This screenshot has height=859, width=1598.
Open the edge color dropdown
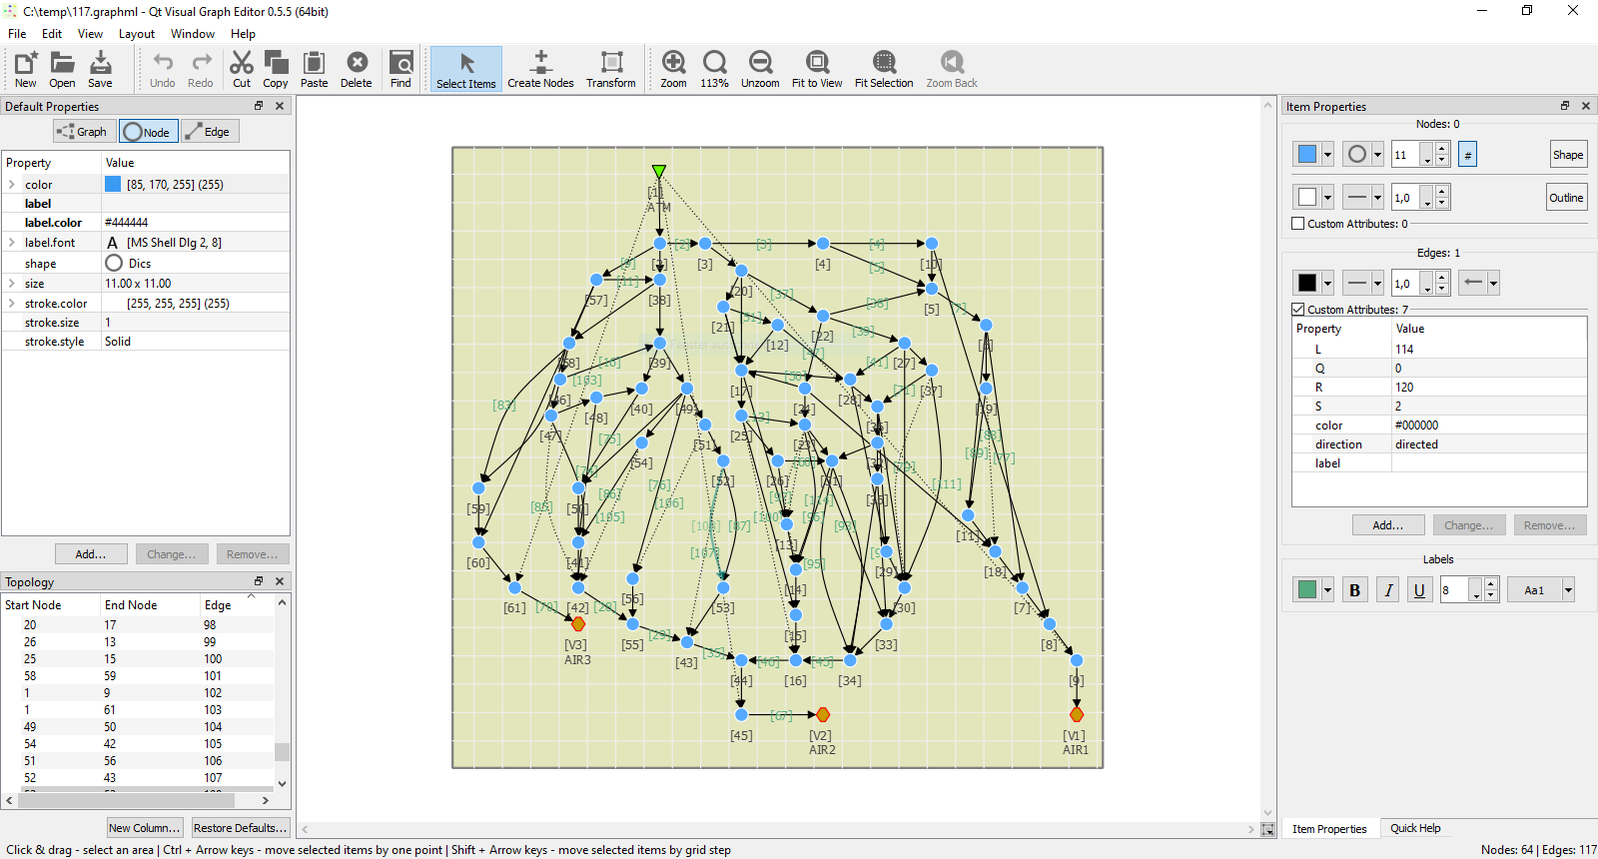point(1327,283)
